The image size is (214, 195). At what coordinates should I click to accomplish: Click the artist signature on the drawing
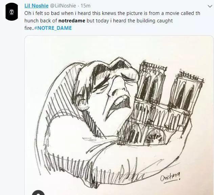(x=171, y=178)
